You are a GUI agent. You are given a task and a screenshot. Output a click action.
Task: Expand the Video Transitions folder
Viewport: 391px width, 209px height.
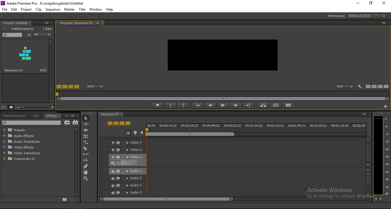[x=5, y=153]
